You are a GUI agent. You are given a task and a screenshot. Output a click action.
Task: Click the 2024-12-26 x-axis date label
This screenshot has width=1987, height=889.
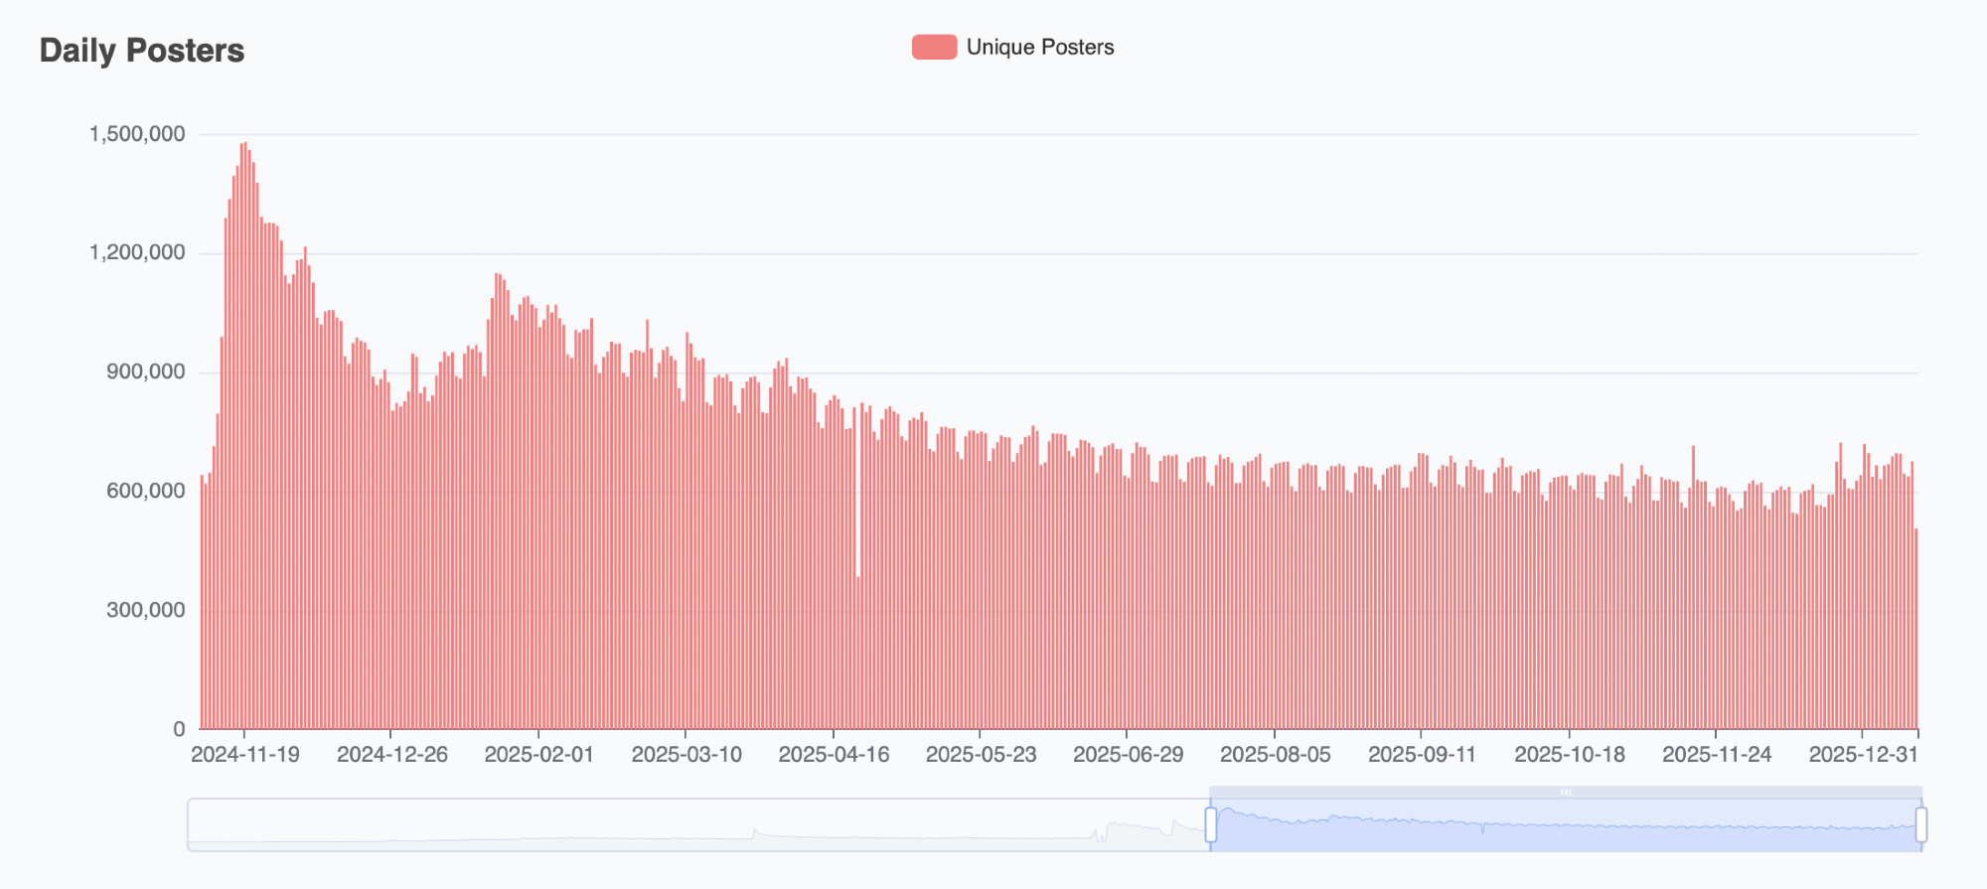pyautogui.click(x=391, y=755)
